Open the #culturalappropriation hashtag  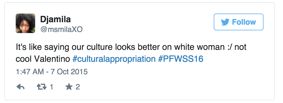pyautogui.click(x=114, y=59)
